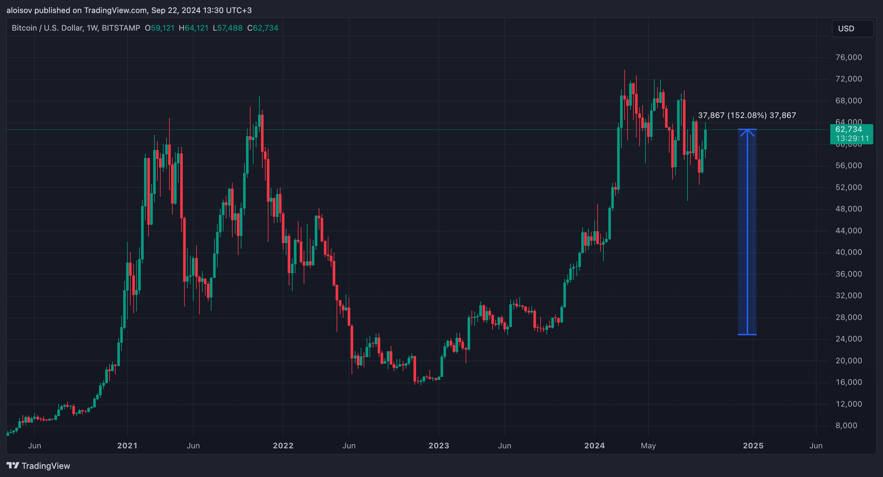Click the closing price value C62,734
883x477 pixels.
(x=263, y=28)
